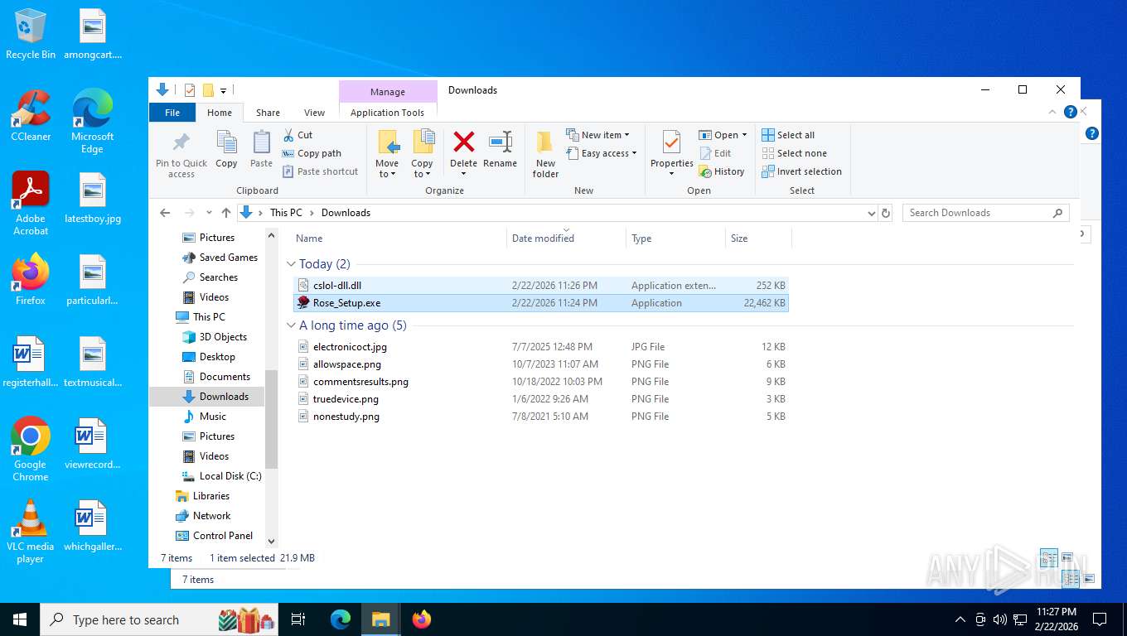Select the commentsresults.png file
Image resolution: width=1127 pixels, height=636 pixels.
click(541, 382)
